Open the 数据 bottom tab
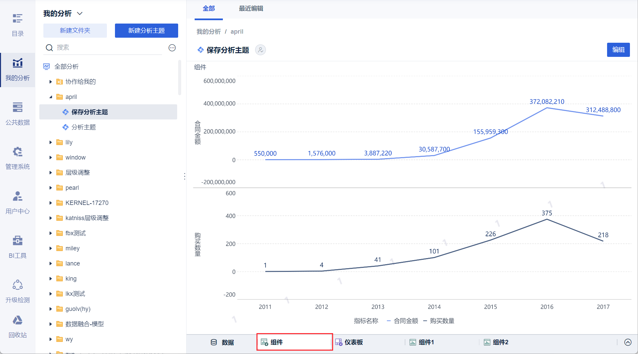The image size is (638, 354). coord(222,343)
